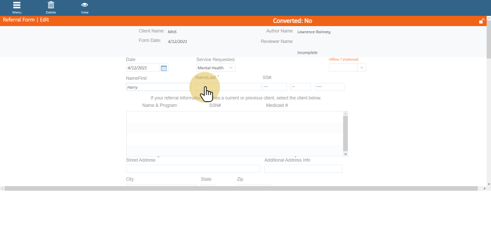The width and height of the screenshot is (491, 226).
Task: Open the Menu hamburger icon
Action: click(x=17, y=6)
